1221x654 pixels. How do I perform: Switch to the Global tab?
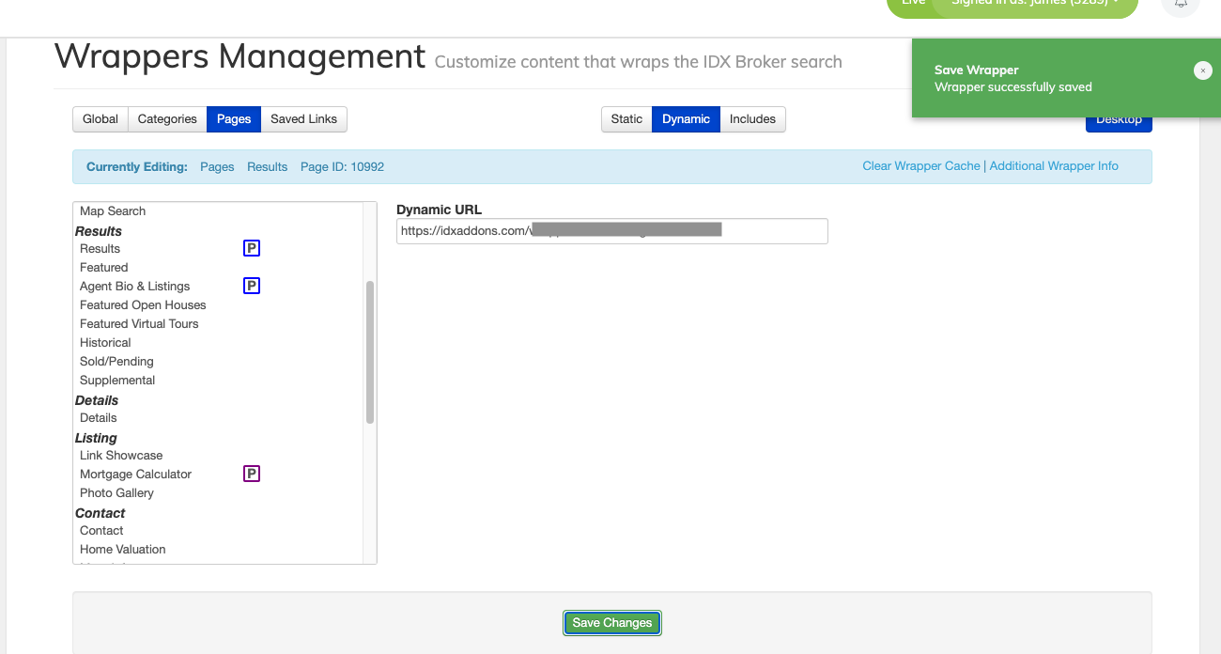pos(100,119)
